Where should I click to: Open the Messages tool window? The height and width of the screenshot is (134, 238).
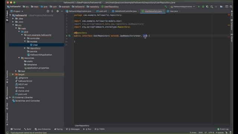[x=73, y=129]
